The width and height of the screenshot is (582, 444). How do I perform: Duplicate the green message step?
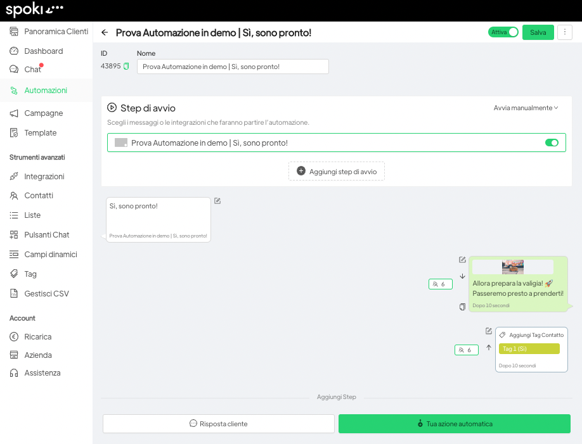[462, 307]
